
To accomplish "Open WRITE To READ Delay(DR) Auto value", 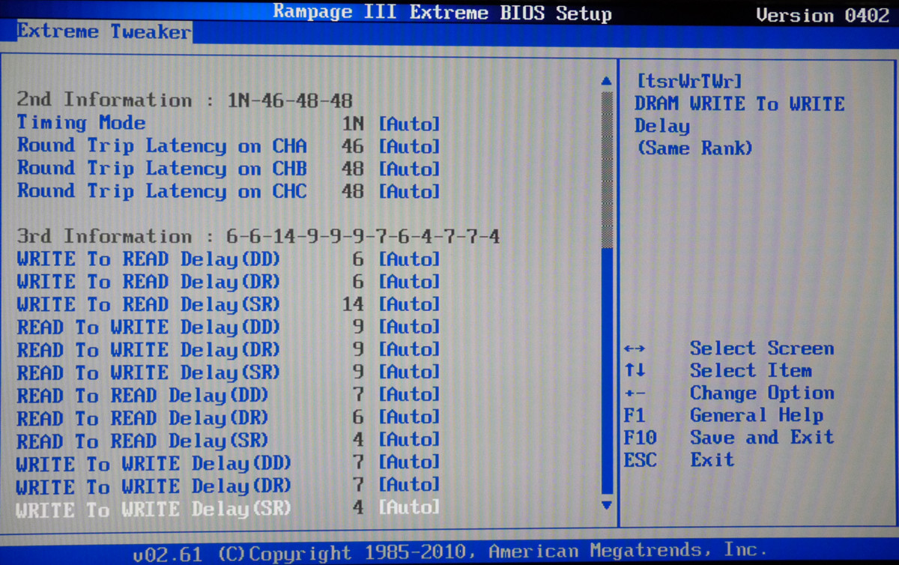I will (409, 282).
